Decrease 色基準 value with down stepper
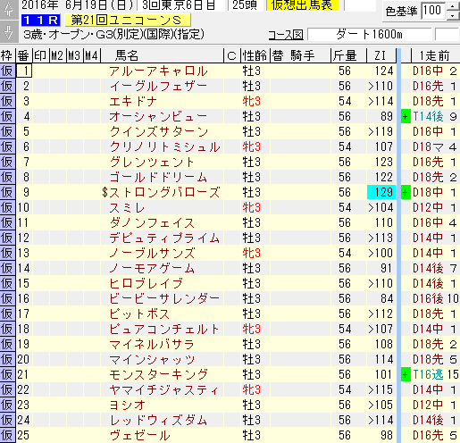460x443 pixels. [453, 15]
